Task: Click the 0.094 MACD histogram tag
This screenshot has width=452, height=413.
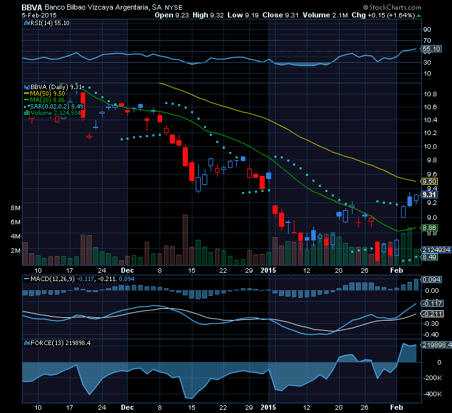Action: click(x=431, y=279)
